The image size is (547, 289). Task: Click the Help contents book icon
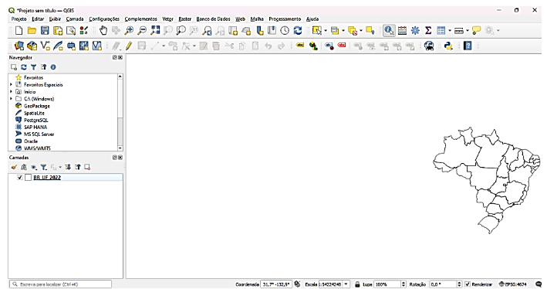tap(468, 46)
